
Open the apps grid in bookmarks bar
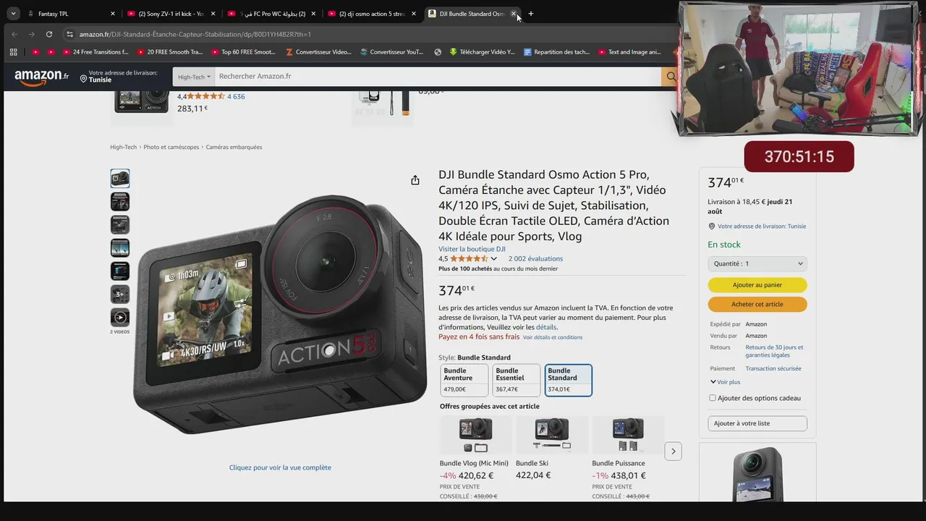tap(13, 52)
